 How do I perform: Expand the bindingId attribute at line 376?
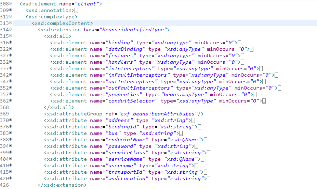tap(10, 126)
